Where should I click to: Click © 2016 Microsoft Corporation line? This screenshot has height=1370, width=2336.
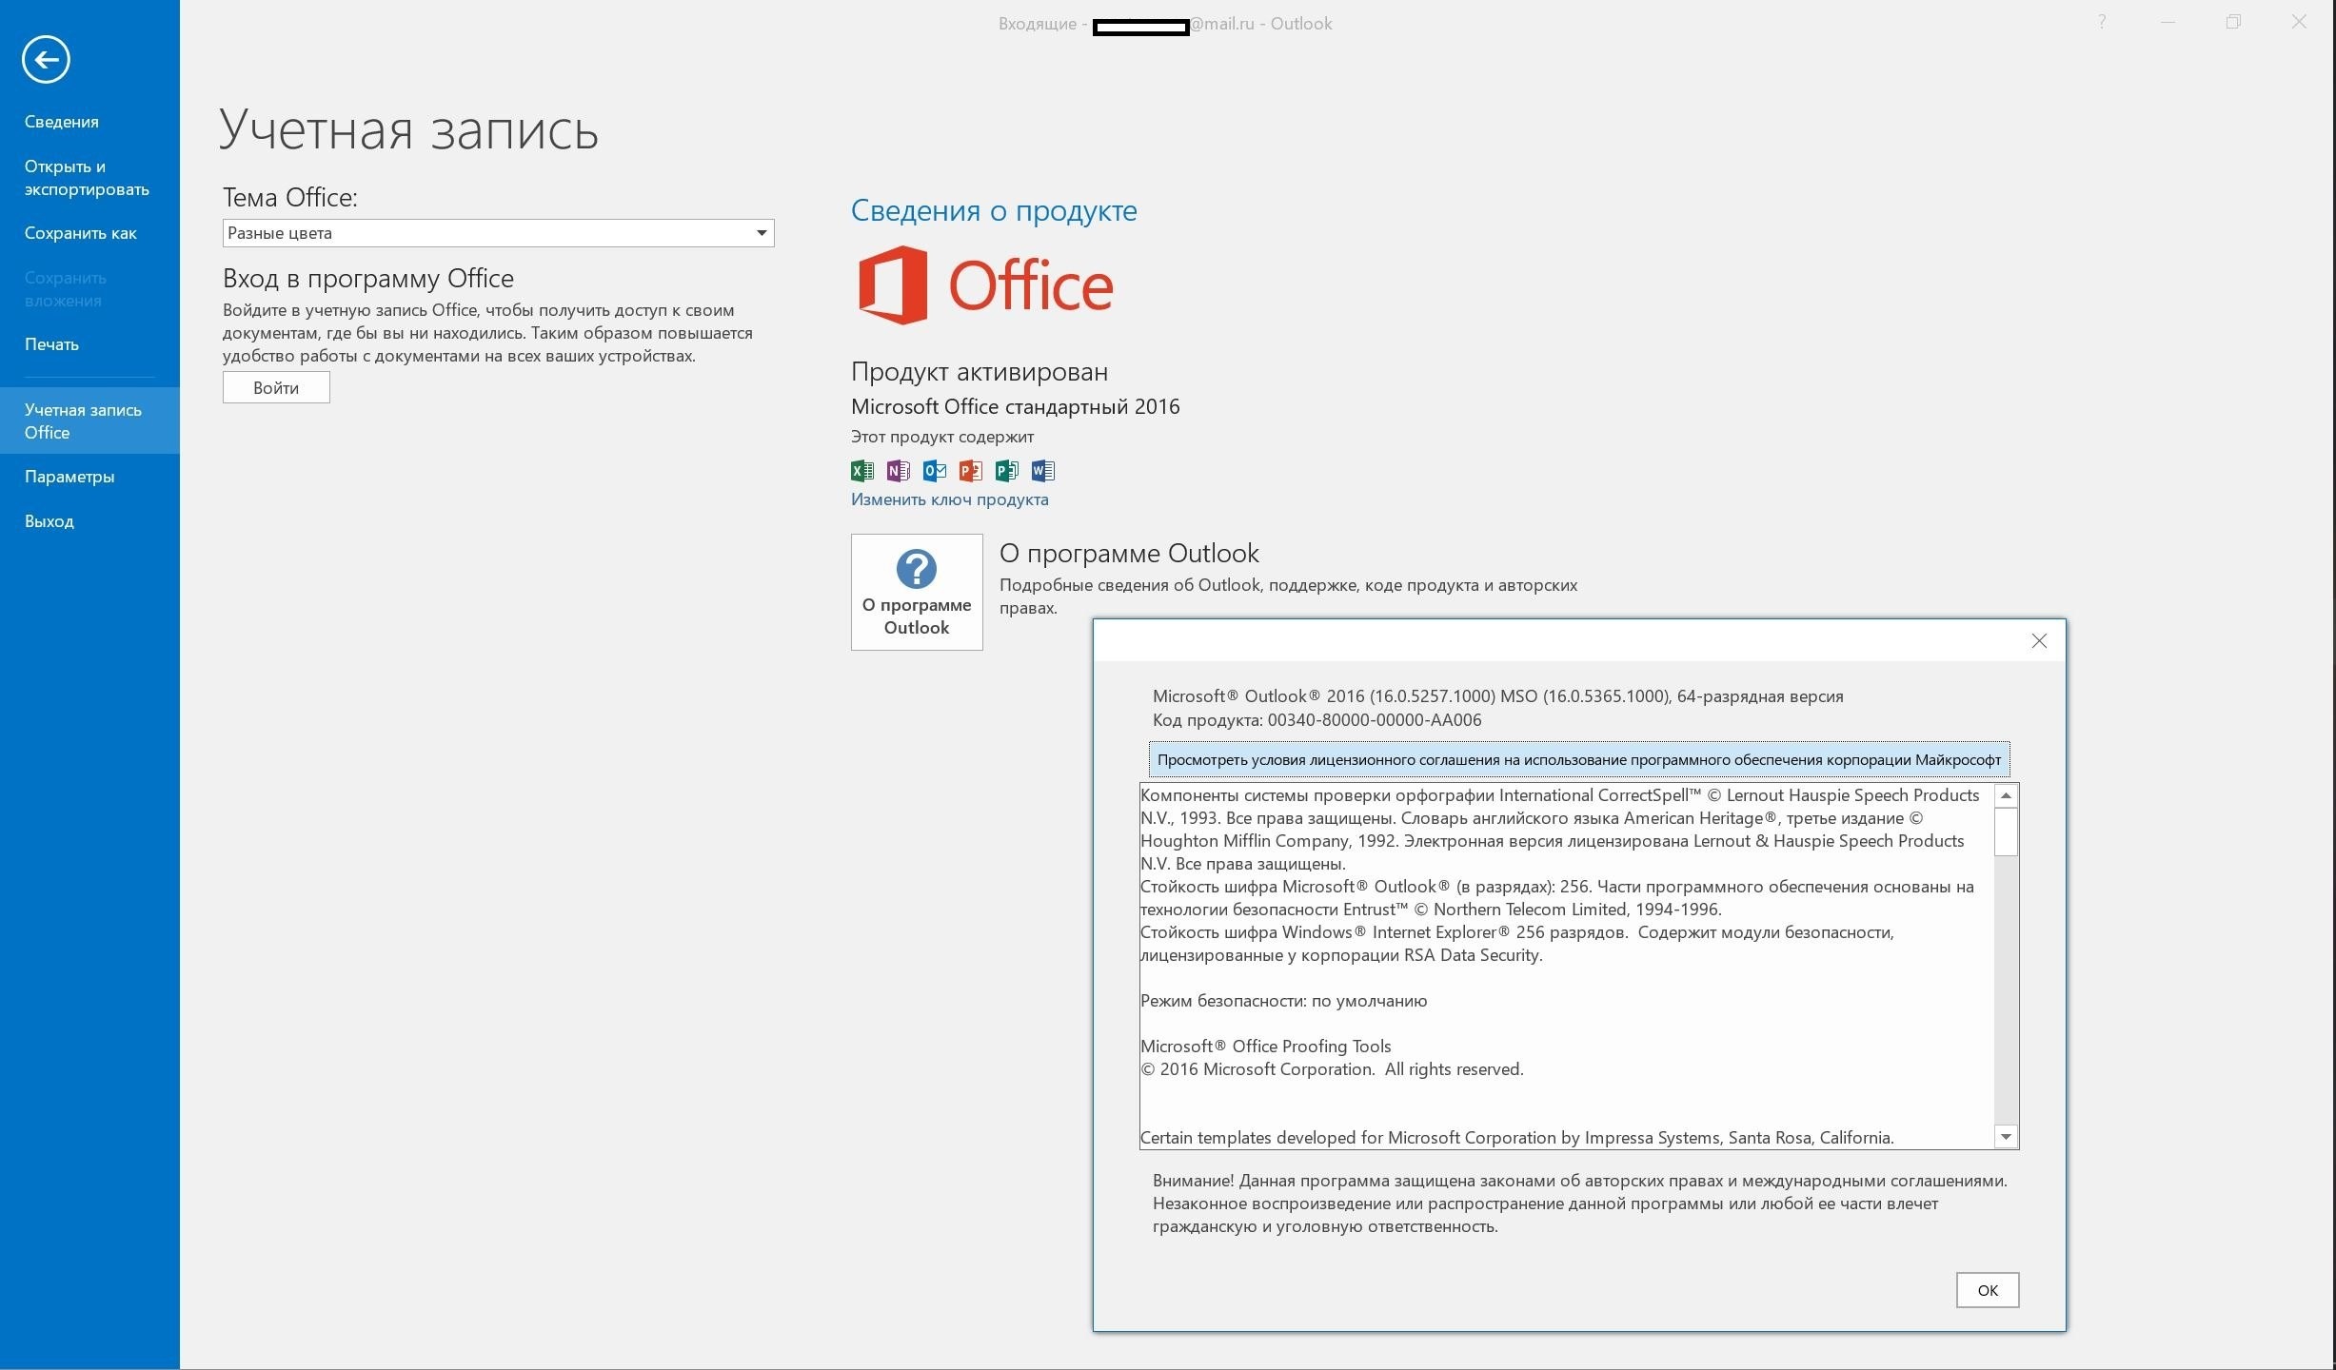click(1332, 1069)
